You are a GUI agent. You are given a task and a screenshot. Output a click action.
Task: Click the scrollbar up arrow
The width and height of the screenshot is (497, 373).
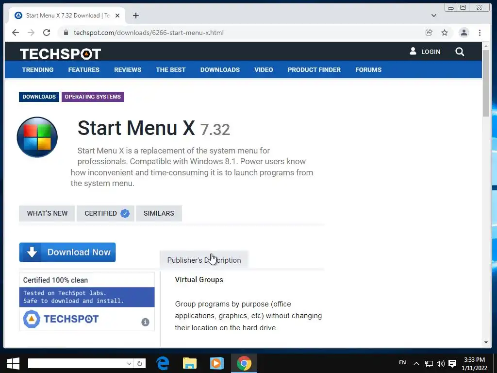click(486, 46)
